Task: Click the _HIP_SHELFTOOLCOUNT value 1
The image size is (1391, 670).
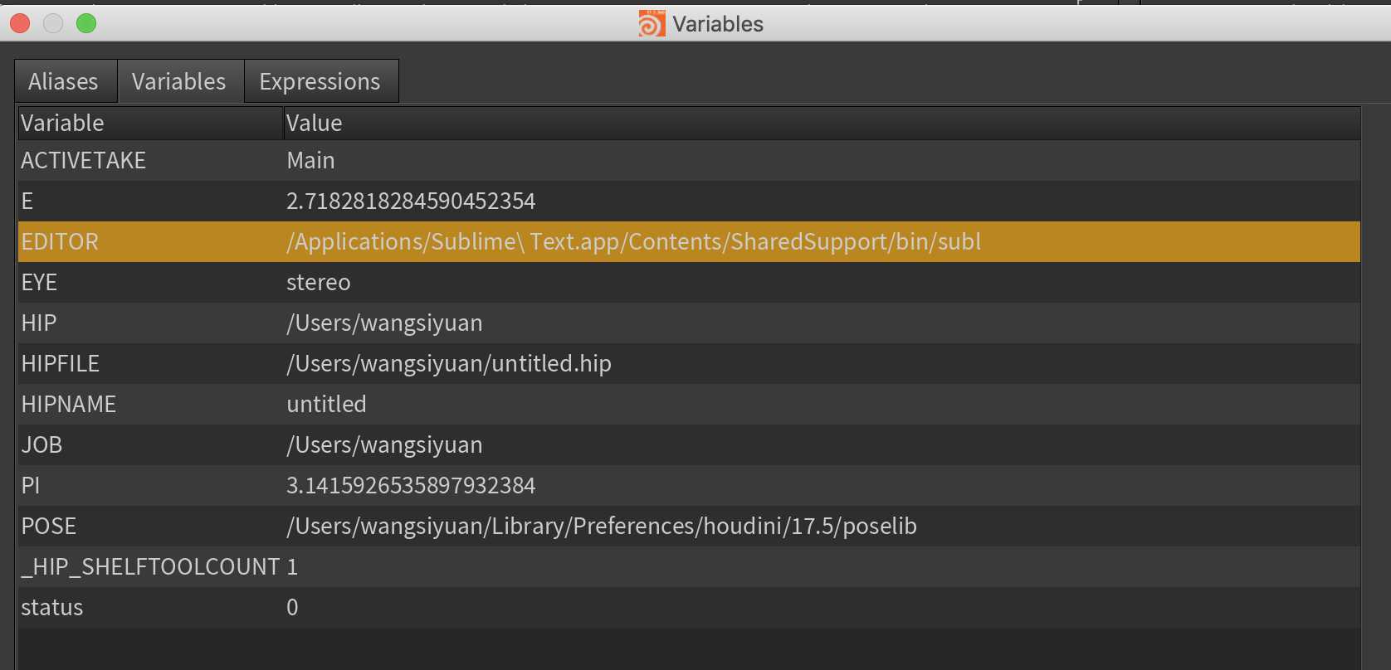Action: pyautogui.click(x=292, y=566)
